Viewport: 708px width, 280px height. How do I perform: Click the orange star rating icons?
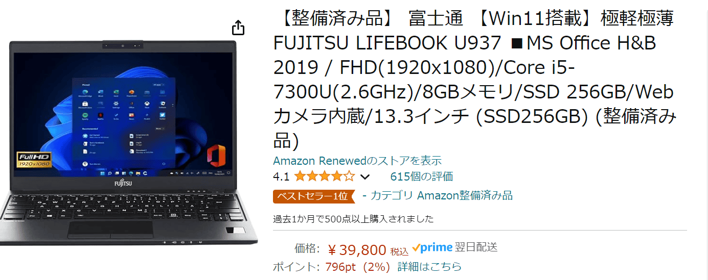coord(324,177)
